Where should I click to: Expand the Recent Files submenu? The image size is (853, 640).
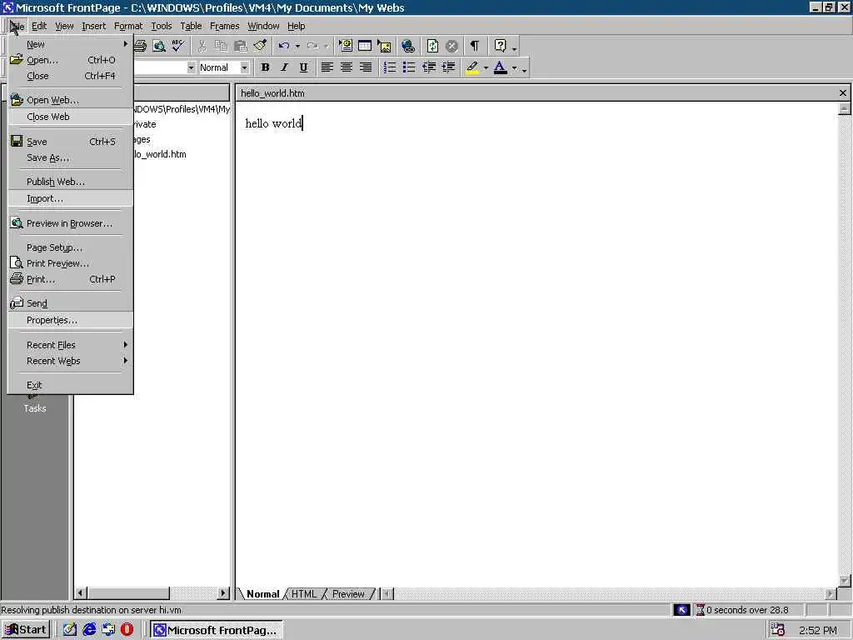pos(71,345)
